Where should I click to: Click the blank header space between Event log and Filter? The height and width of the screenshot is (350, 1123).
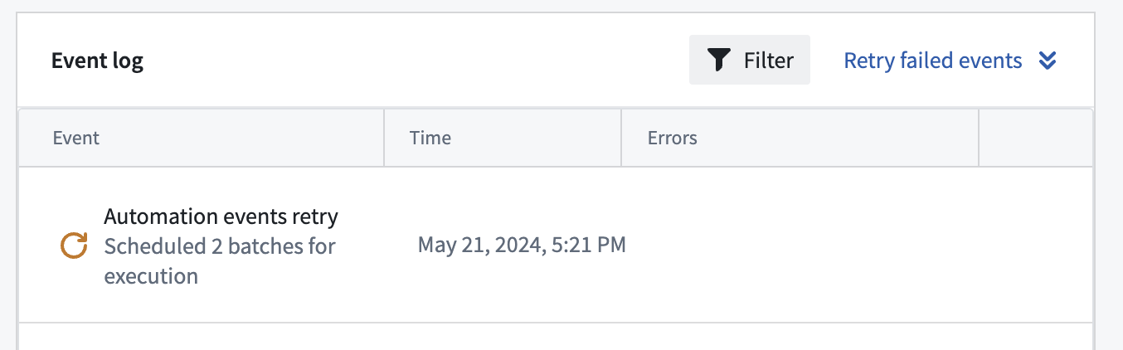point(416,61)
